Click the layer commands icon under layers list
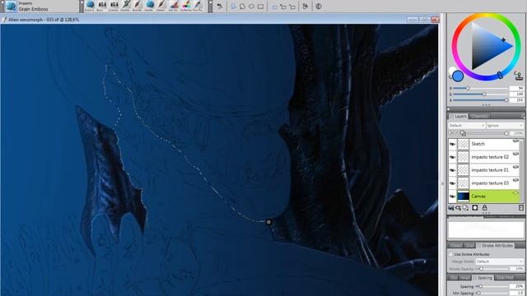This screenshot has height=296, width=527. (451, 208)
